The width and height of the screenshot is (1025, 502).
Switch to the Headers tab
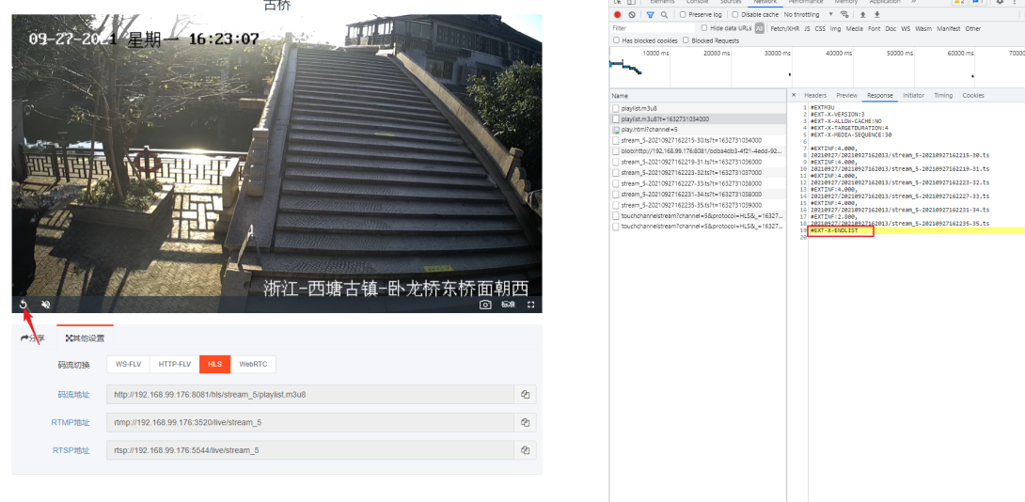(815, 96)
